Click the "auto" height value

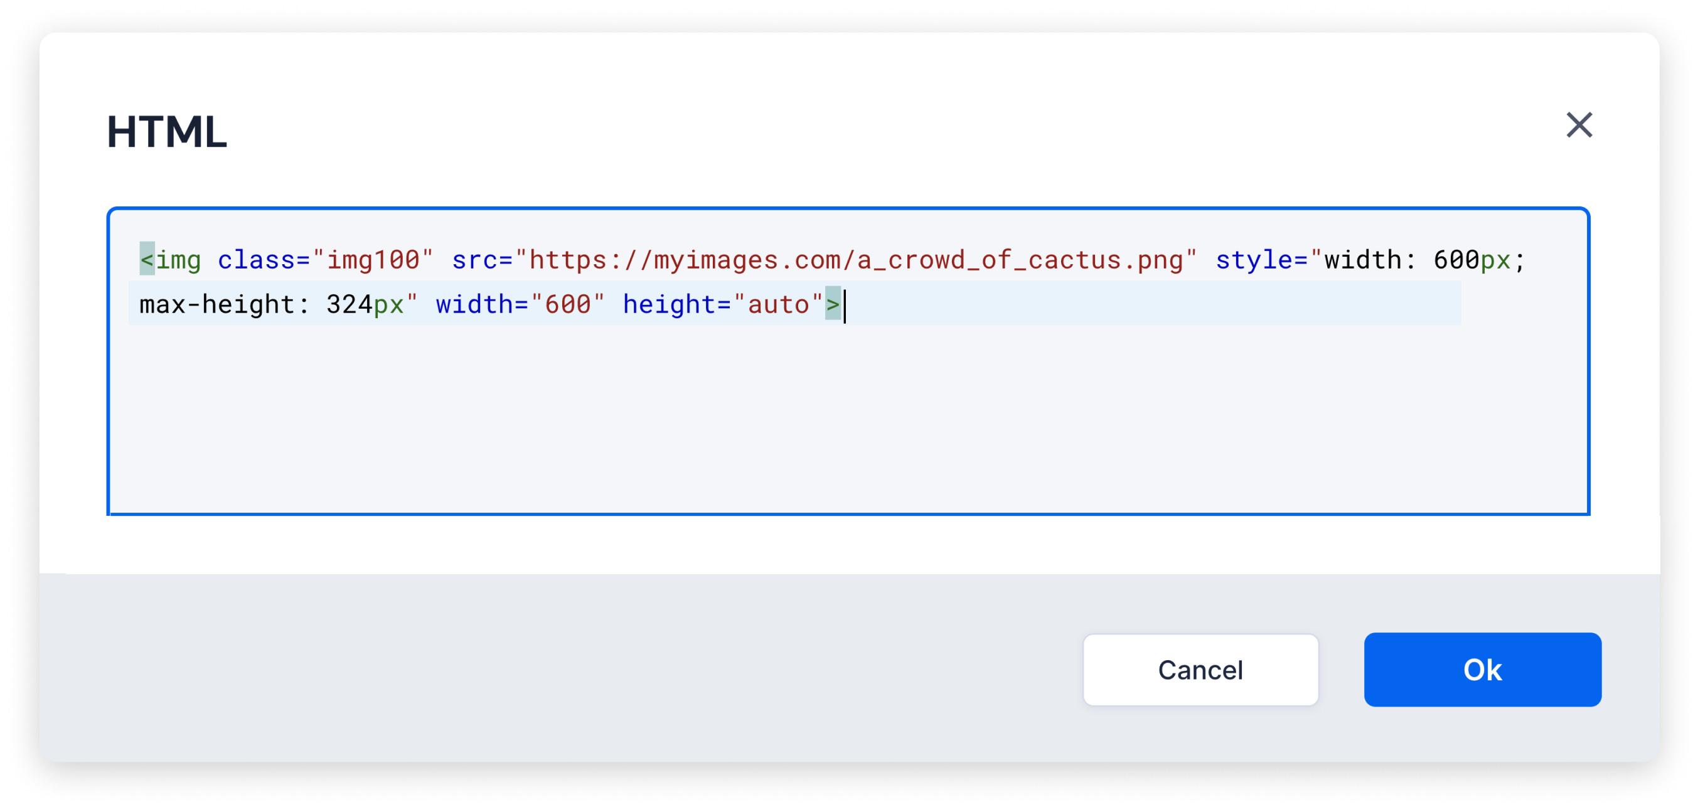coord(778,304)
